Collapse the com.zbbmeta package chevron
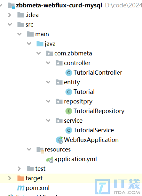142x196 pixels. (39, 53)
